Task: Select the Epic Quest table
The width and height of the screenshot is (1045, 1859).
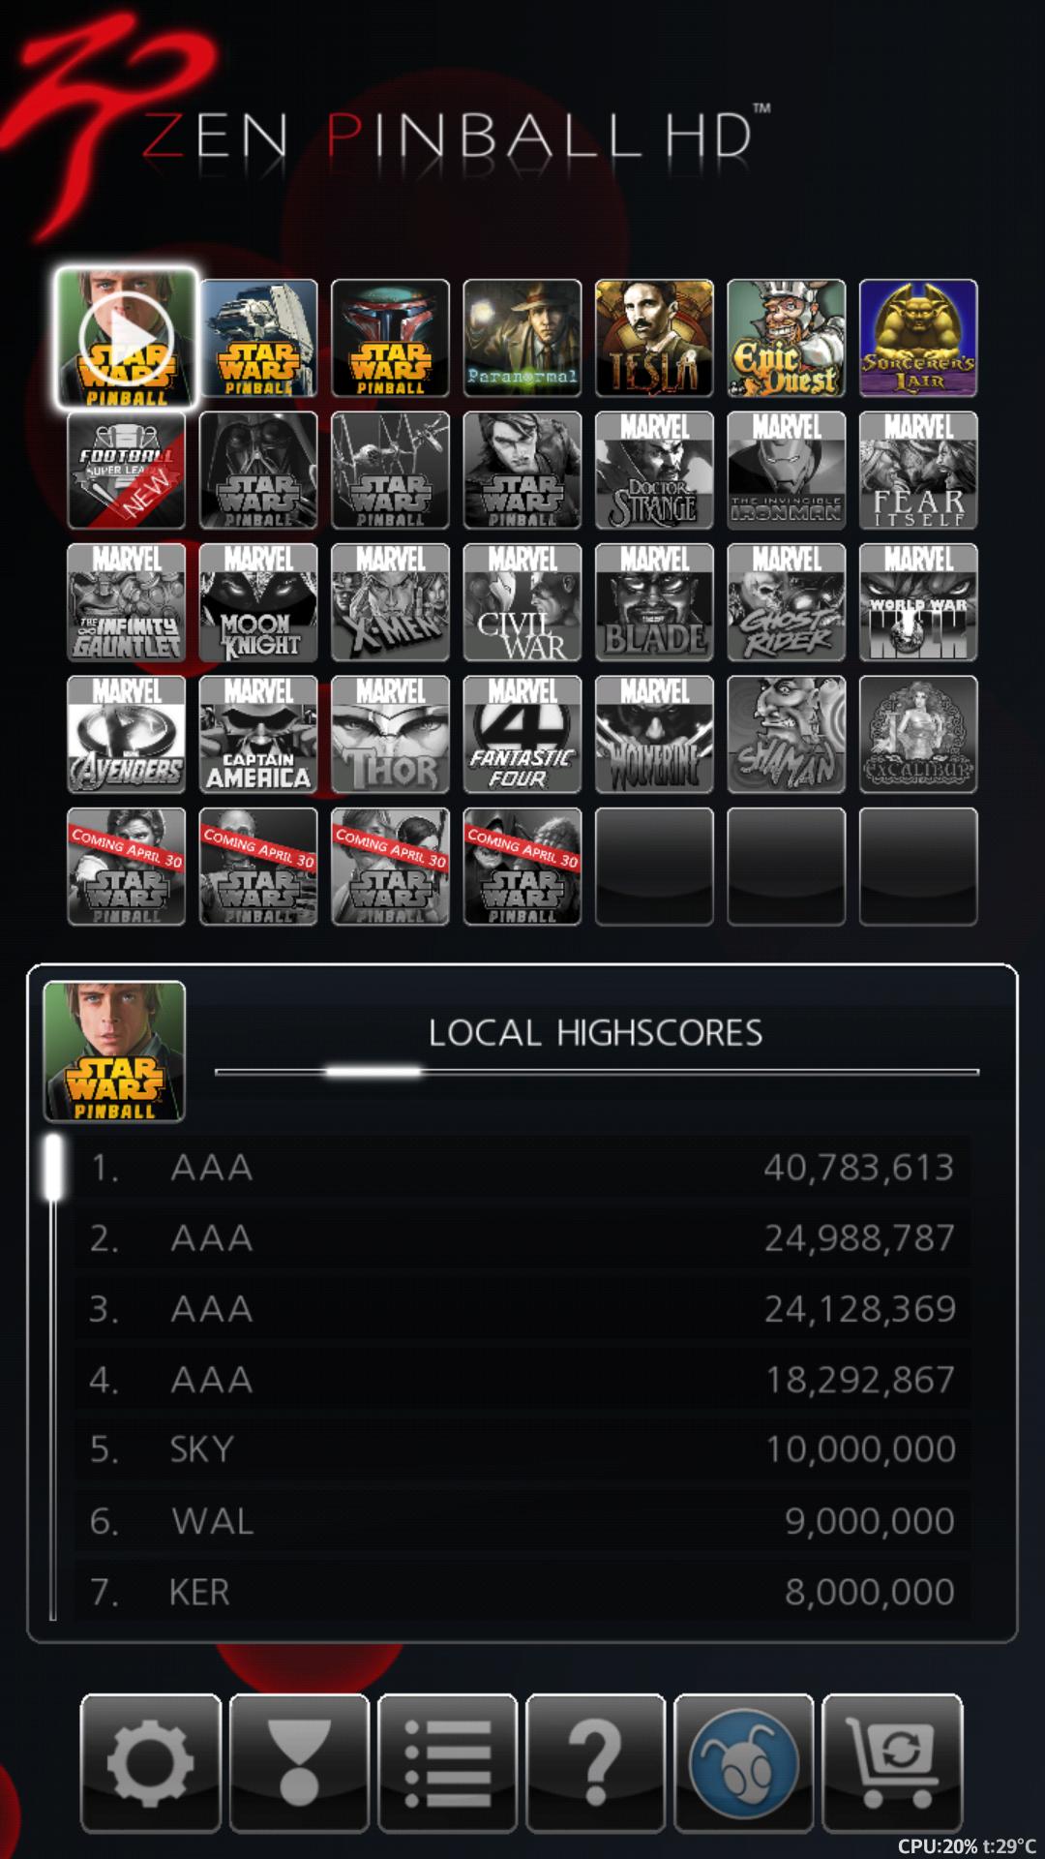Action: tap(787, 338)
